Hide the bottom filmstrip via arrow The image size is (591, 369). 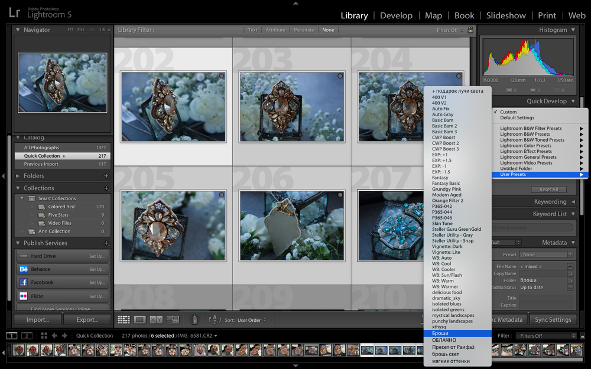295,365
